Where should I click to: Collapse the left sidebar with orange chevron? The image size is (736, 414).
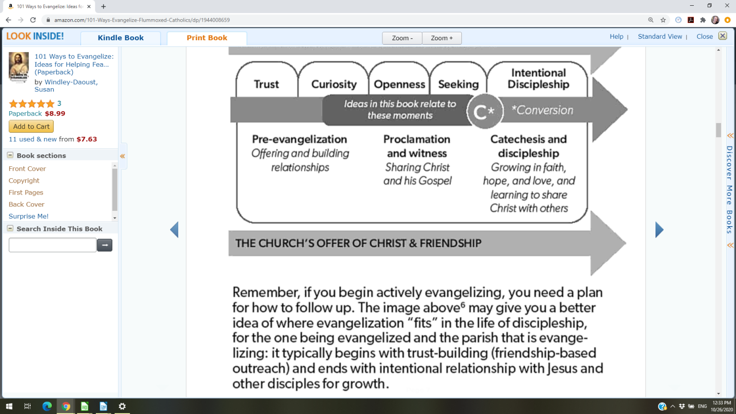click(x=123, y=156)
